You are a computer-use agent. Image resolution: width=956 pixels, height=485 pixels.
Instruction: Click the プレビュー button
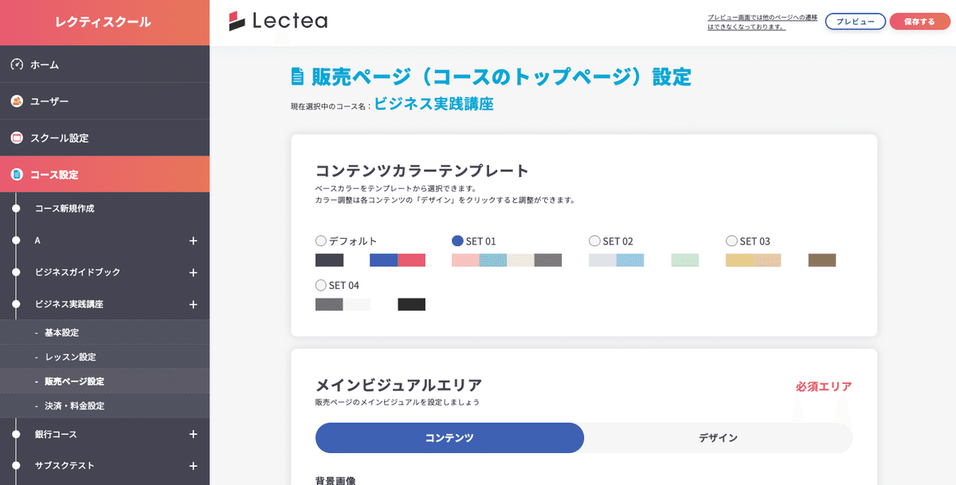(856, 22)
